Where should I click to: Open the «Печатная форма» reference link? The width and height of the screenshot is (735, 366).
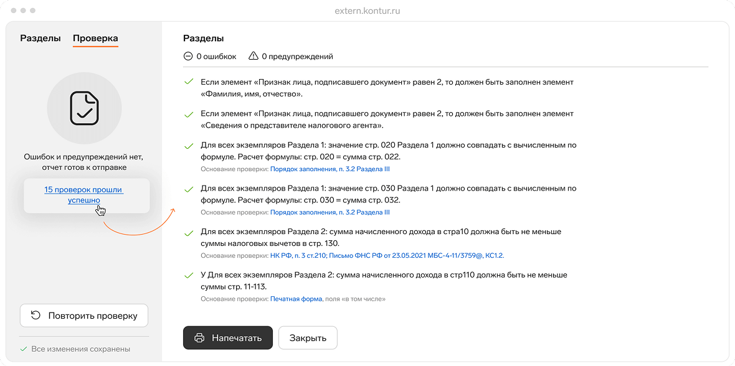coord(296,299)
